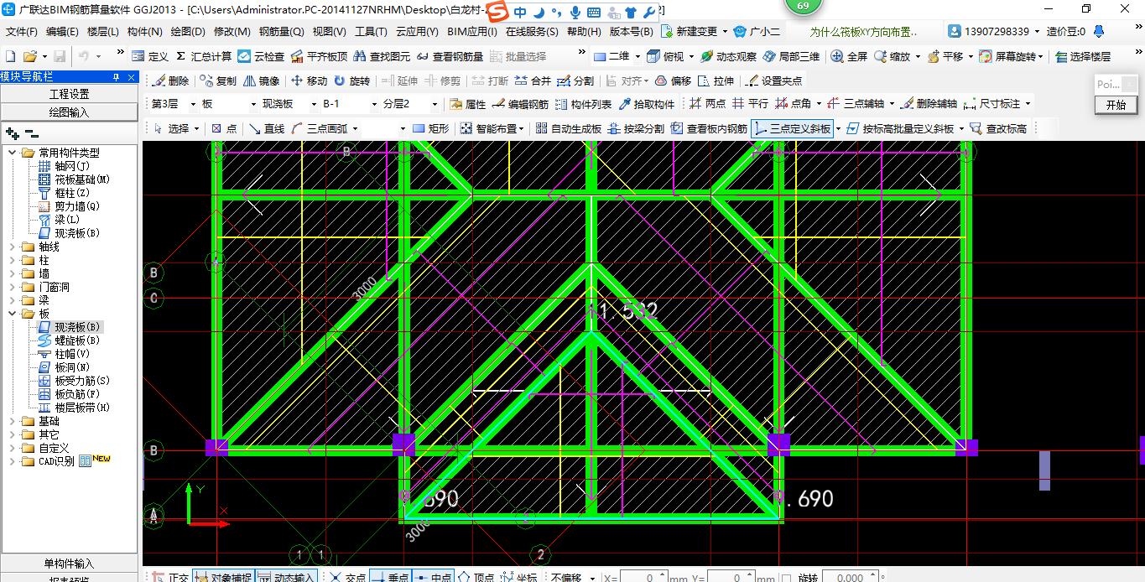The image size is (1145, 582).
Task: Open 构件列表 component list
Action: pyautogui.click(x=583, y=104)
